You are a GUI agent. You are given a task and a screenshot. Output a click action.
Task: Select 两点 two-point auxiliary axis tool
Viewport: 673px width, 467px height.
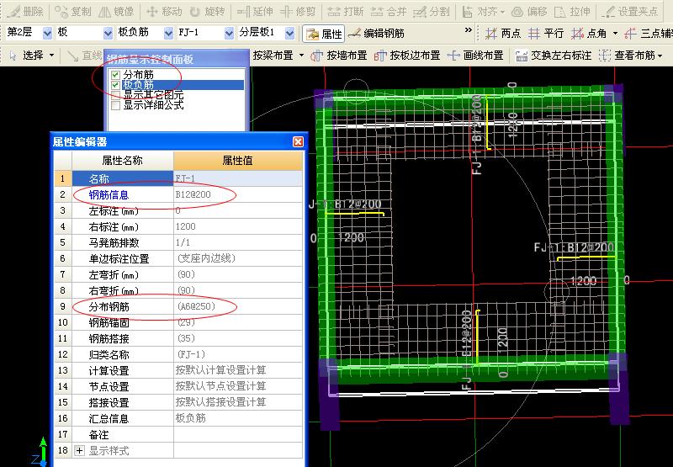click(503, 34)
